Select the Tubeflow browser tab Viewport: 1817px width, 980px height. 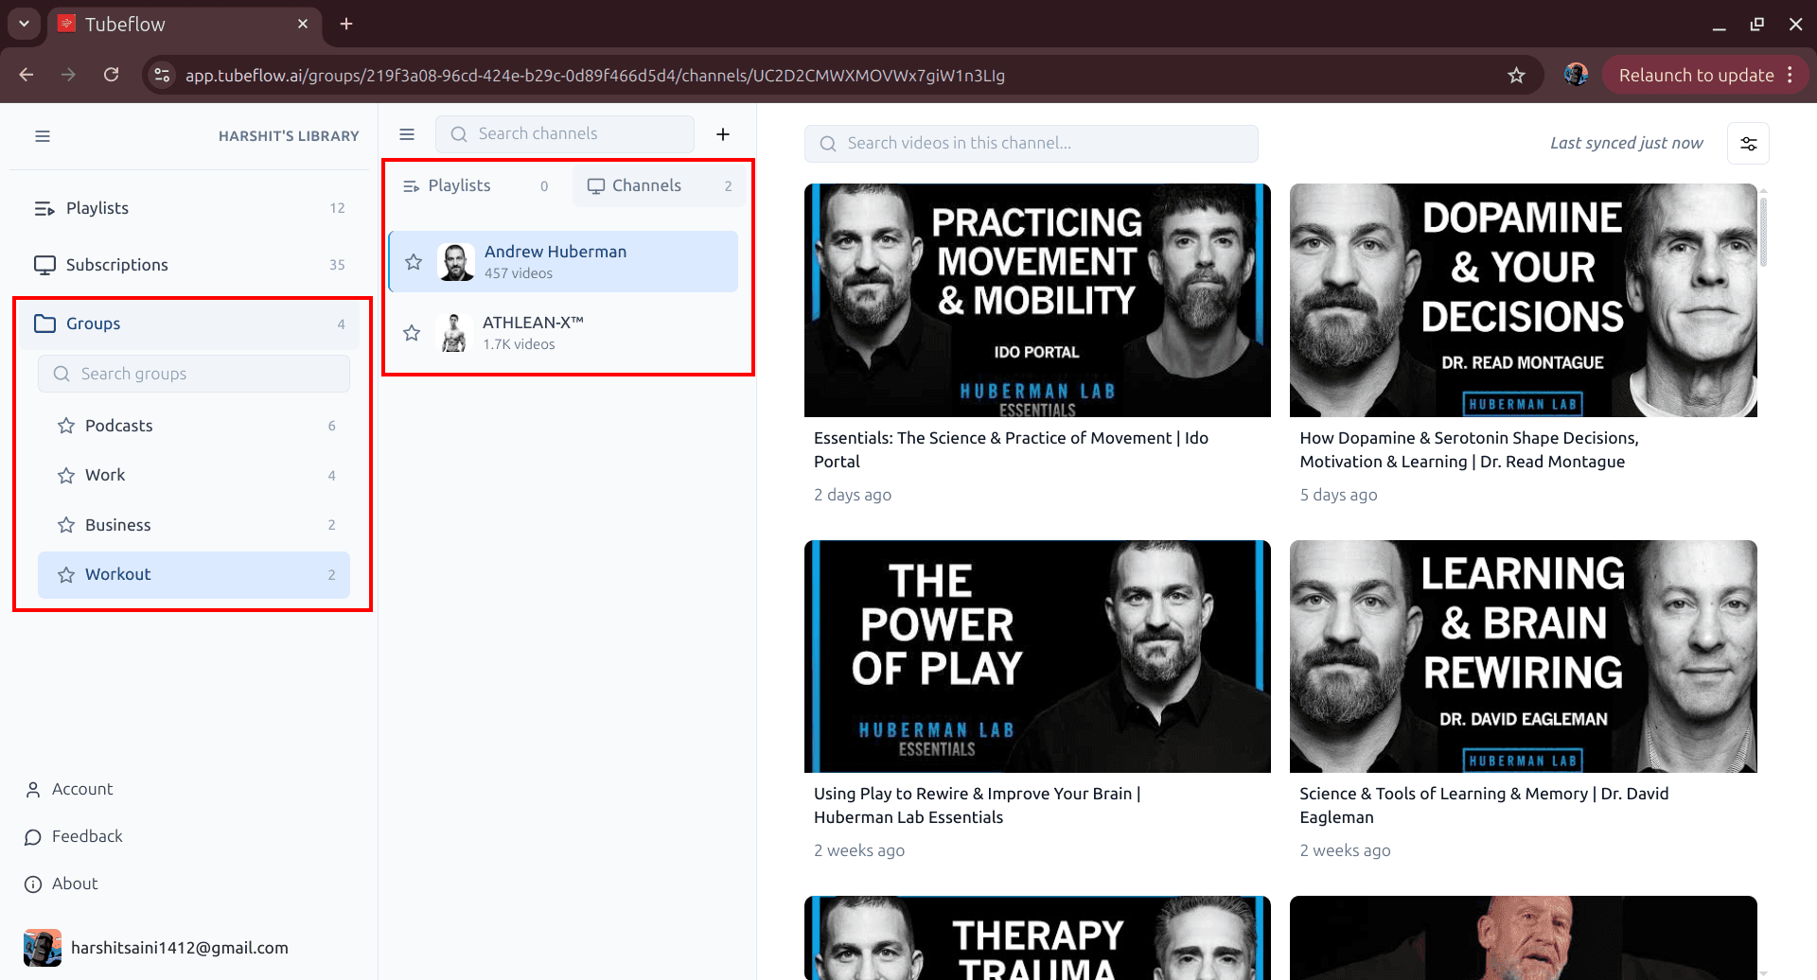(x=185, y=24)
